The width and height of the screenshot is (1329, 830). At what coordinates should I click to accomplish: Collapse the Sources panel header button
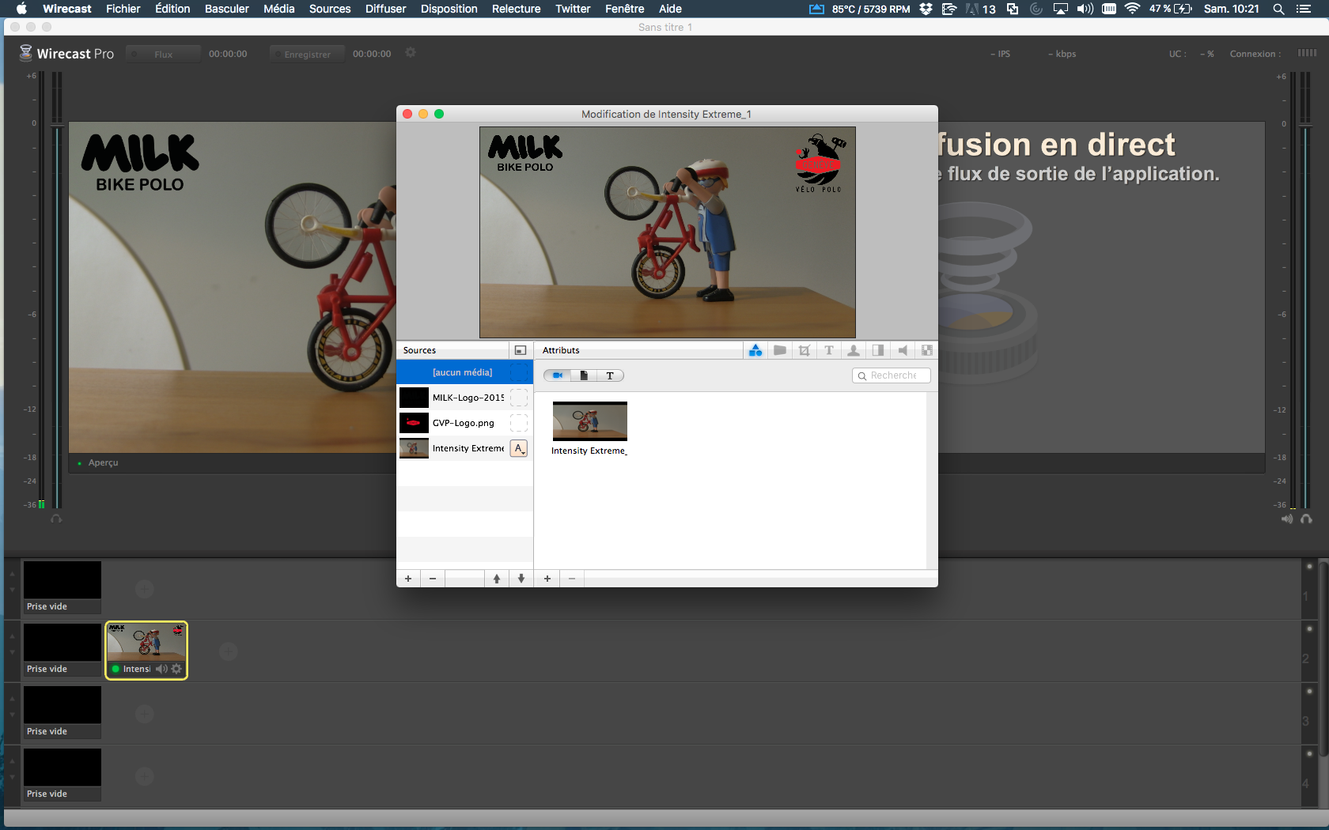pos(520,350)
